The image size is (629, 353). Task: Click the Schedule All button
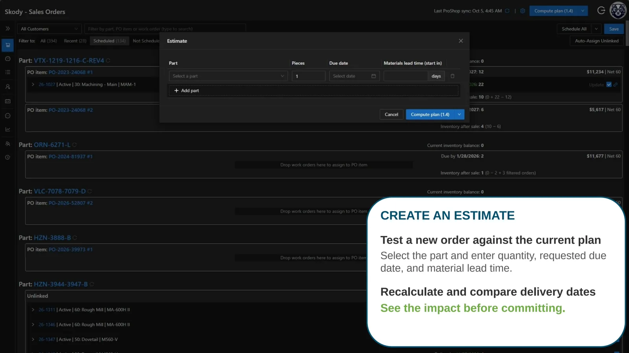574,29
